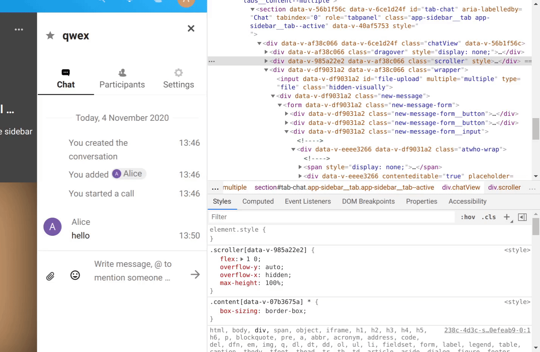Collapse the div new-message node

tap(273, 96)
